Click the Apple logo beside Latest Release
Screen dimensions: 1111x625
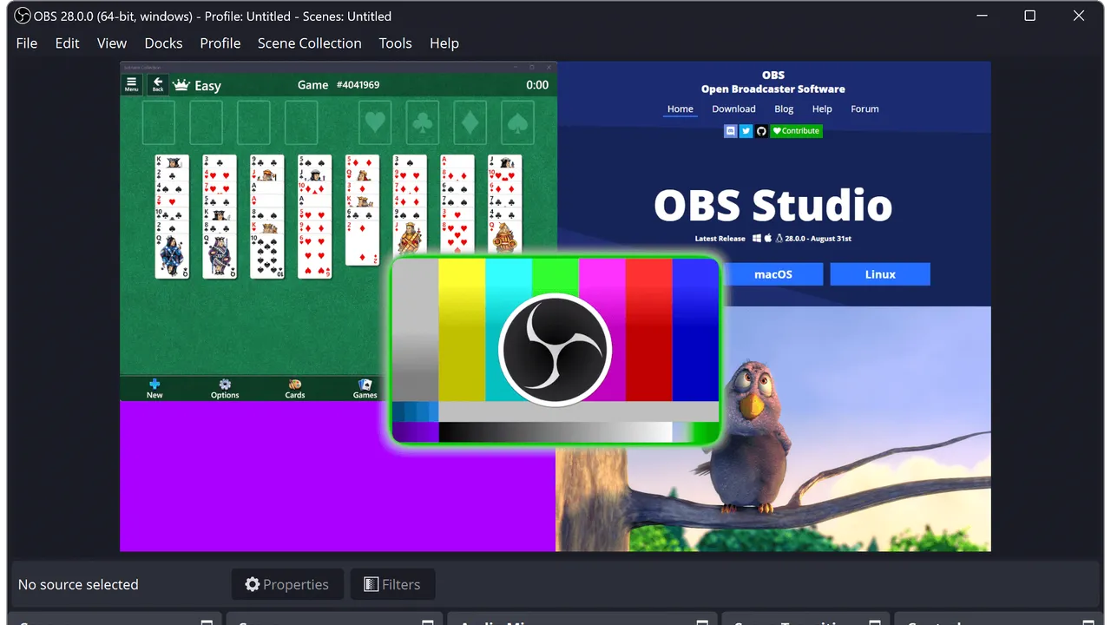pos(768,238)
